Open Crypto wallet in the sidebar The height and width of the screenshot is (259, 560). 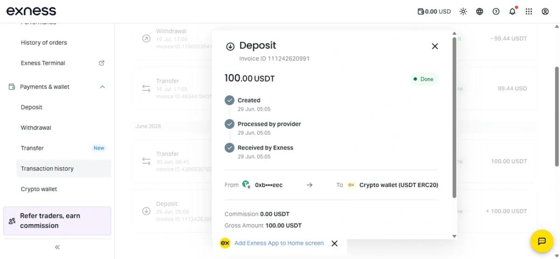[x=39, y=189]
